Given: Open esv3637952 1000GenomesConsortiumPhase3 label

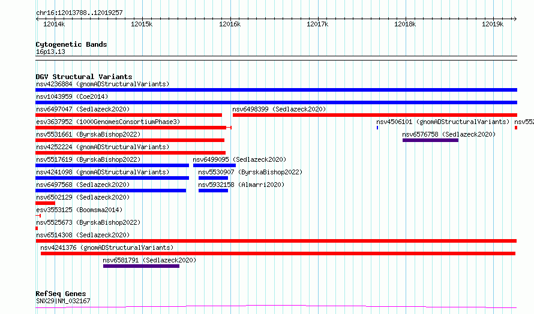Looking at the screenshot, I should point(108,122).
